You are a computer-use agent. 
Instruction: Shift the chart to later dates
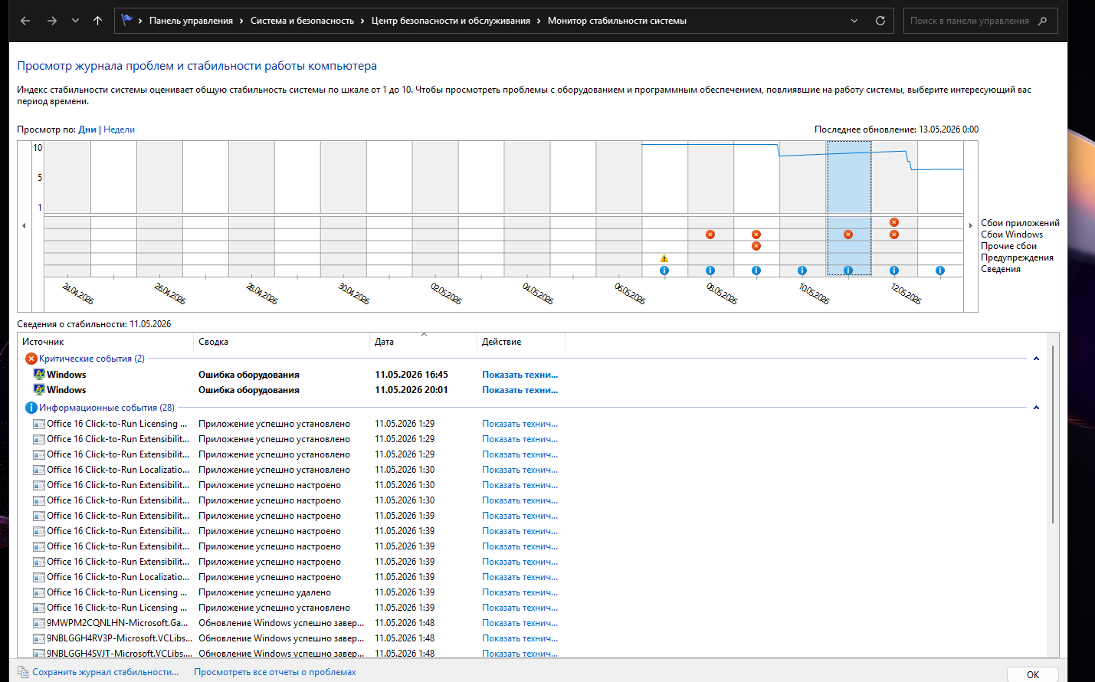pyautogui.click(x=971, y=226)
